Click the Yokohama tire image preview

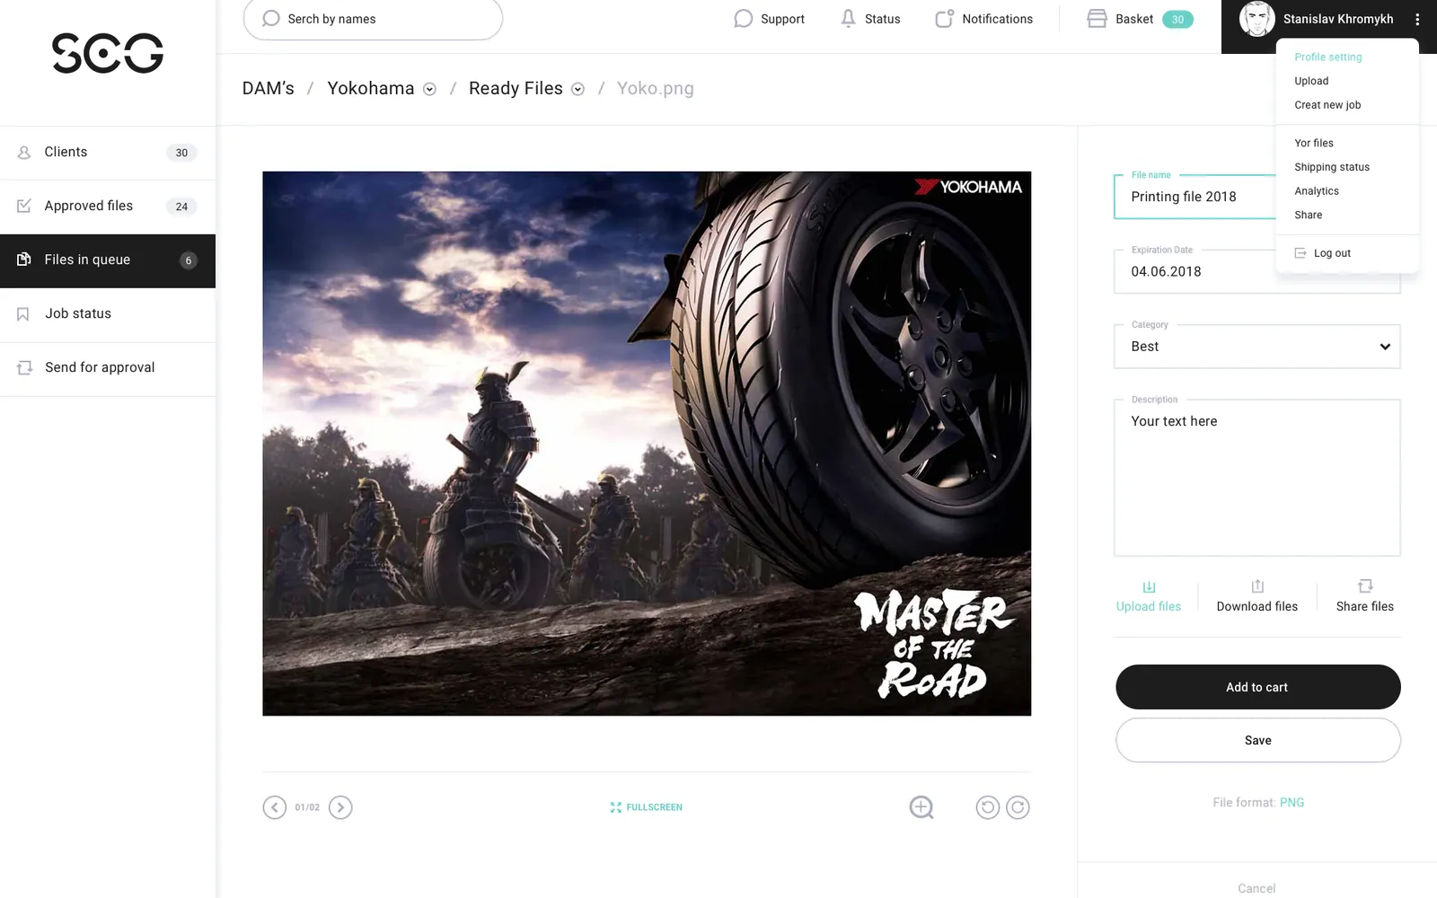(647, 444)
